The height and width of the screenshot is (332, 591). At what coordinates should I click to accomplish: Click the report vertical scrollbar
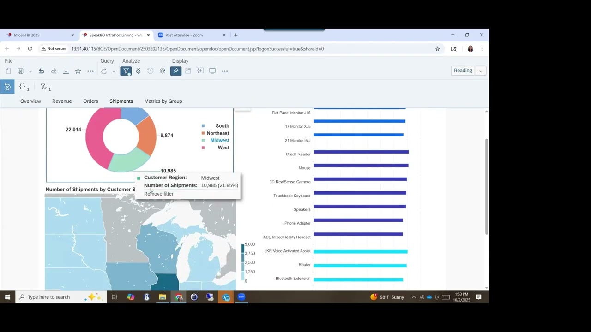click(x=486, y=186)
